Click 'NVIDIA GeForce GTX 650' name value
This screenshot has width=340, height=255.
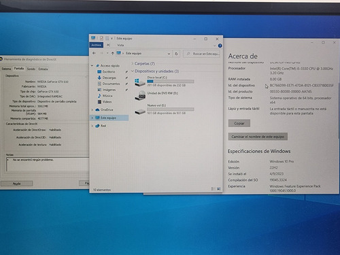click(x=53, y=82)
